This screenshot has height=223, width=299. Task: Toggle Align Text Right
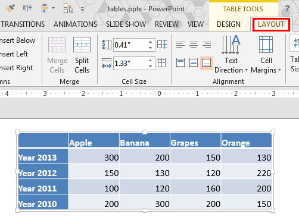click(207, 45)
